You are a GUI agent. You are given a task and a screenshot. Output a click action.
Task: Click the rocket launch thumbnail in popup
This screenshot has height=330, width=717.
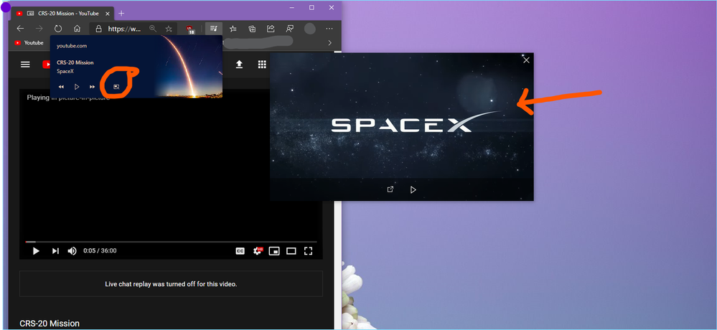coord(188,66)
